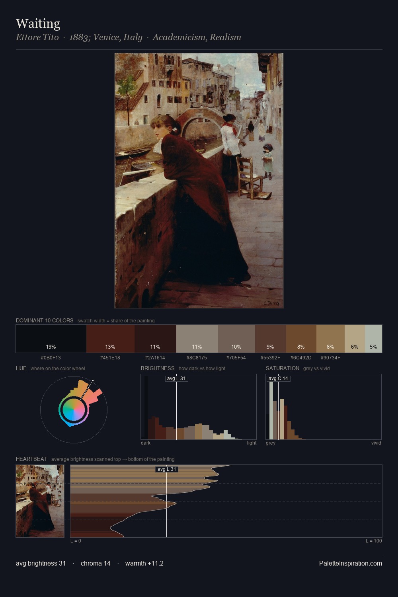Open the PaletteInspiration.com link
398x597 pixels.
(x=351, y=563)
